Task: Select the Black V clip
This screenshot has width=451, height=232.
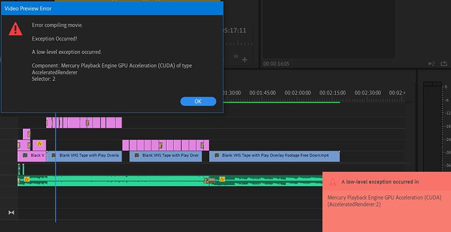Action: pos(32,156)
